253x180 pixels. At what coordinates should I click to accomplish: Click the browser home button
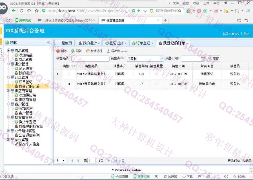click(29, 11)
